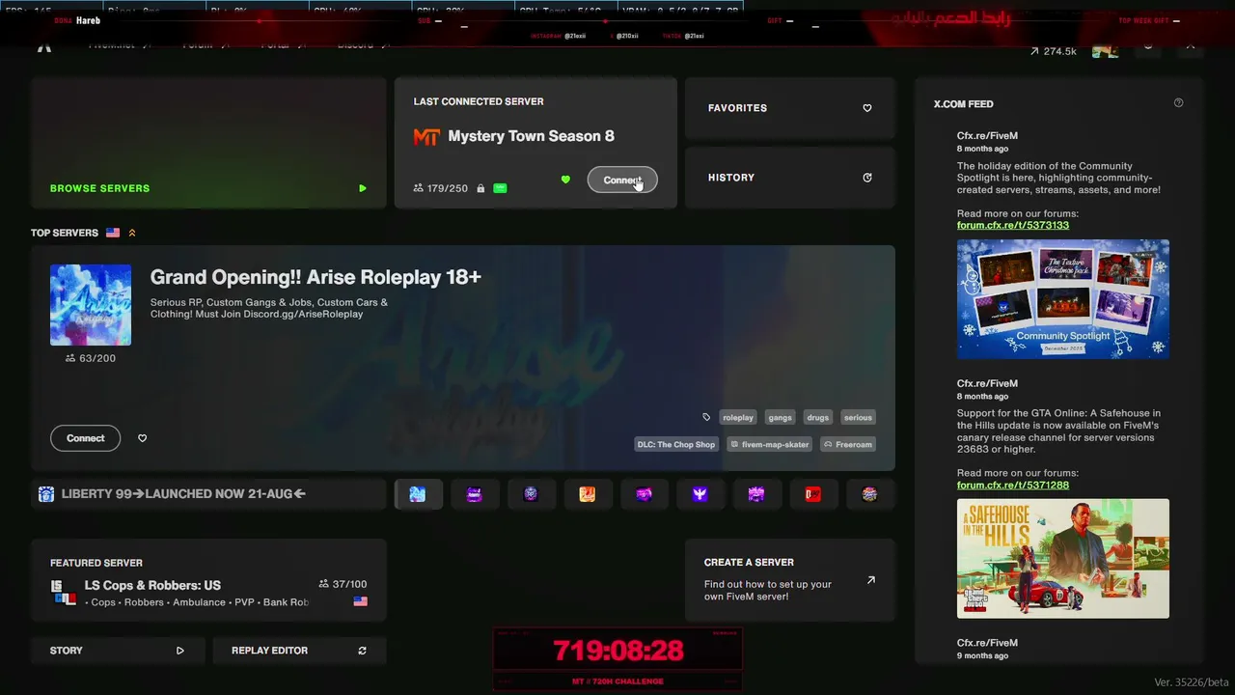This screenshot has height=695, width=1235.
Task: Open the forum.cfx.re/t/5371288 link
Action: [x=1013, y=485]
